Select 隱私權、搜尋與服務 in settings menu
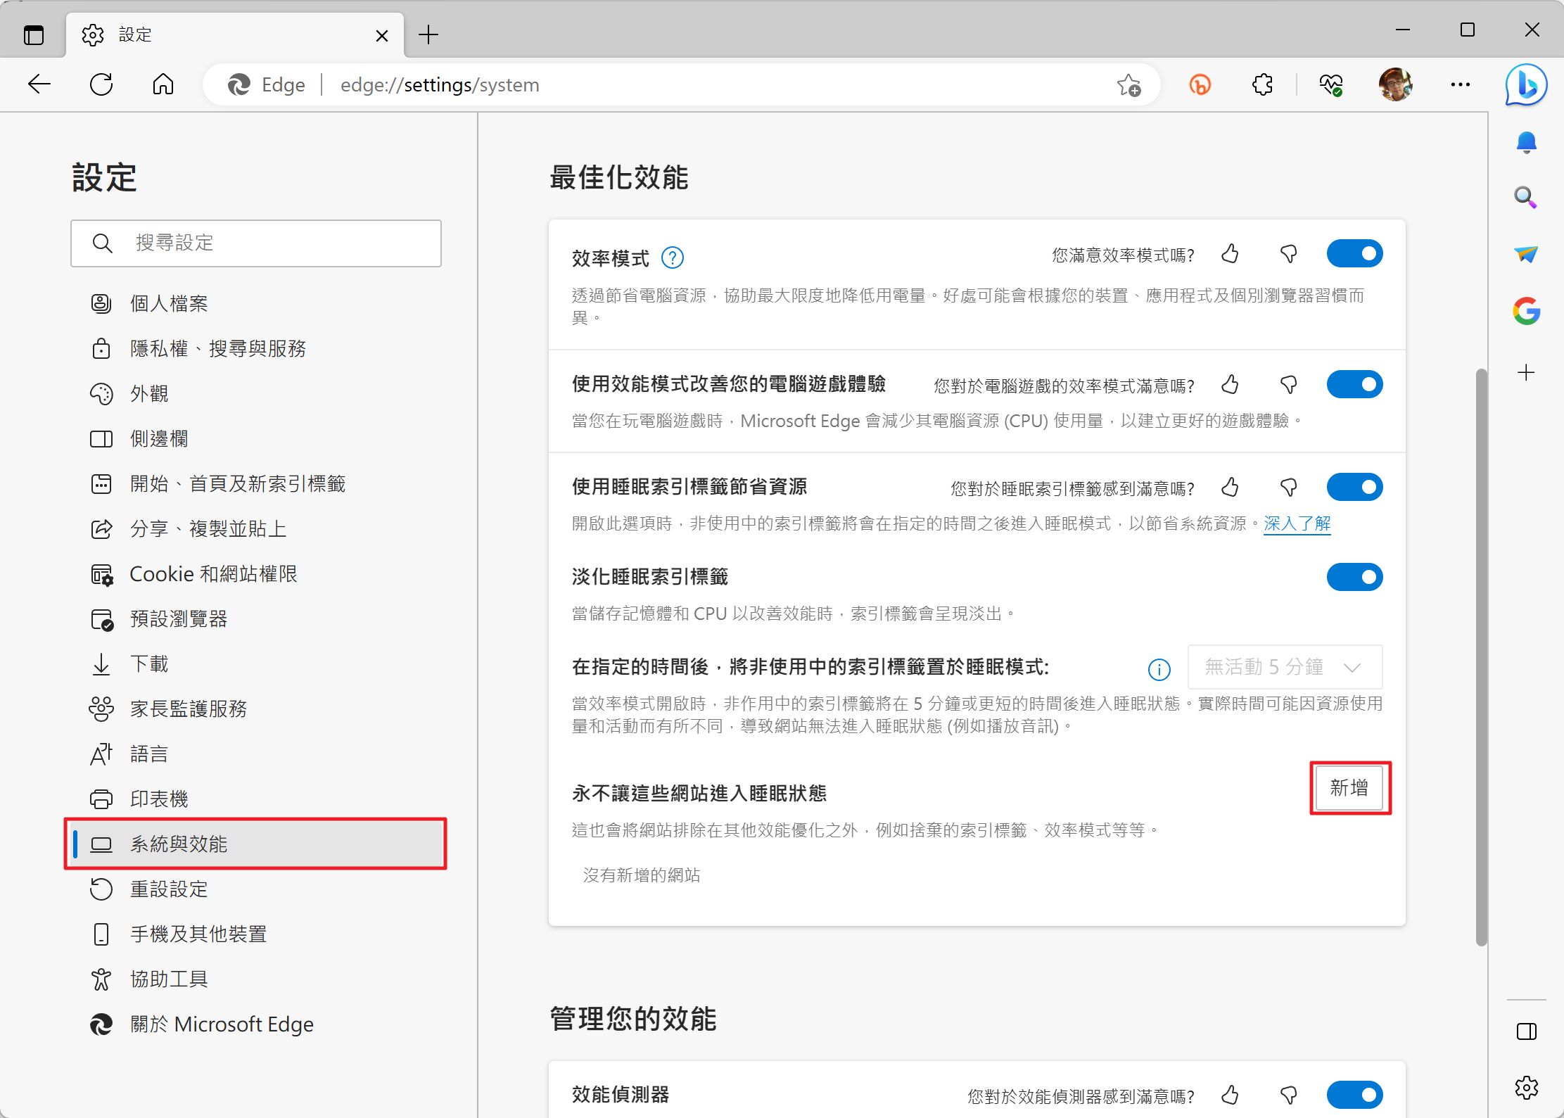The height and width of the screenshot is (1118, 1564). click(217, 349)
